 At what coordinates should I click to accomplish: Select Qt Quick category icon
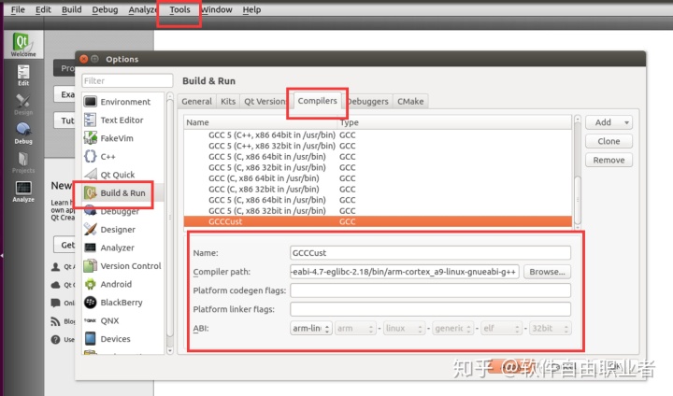(90, 175)
